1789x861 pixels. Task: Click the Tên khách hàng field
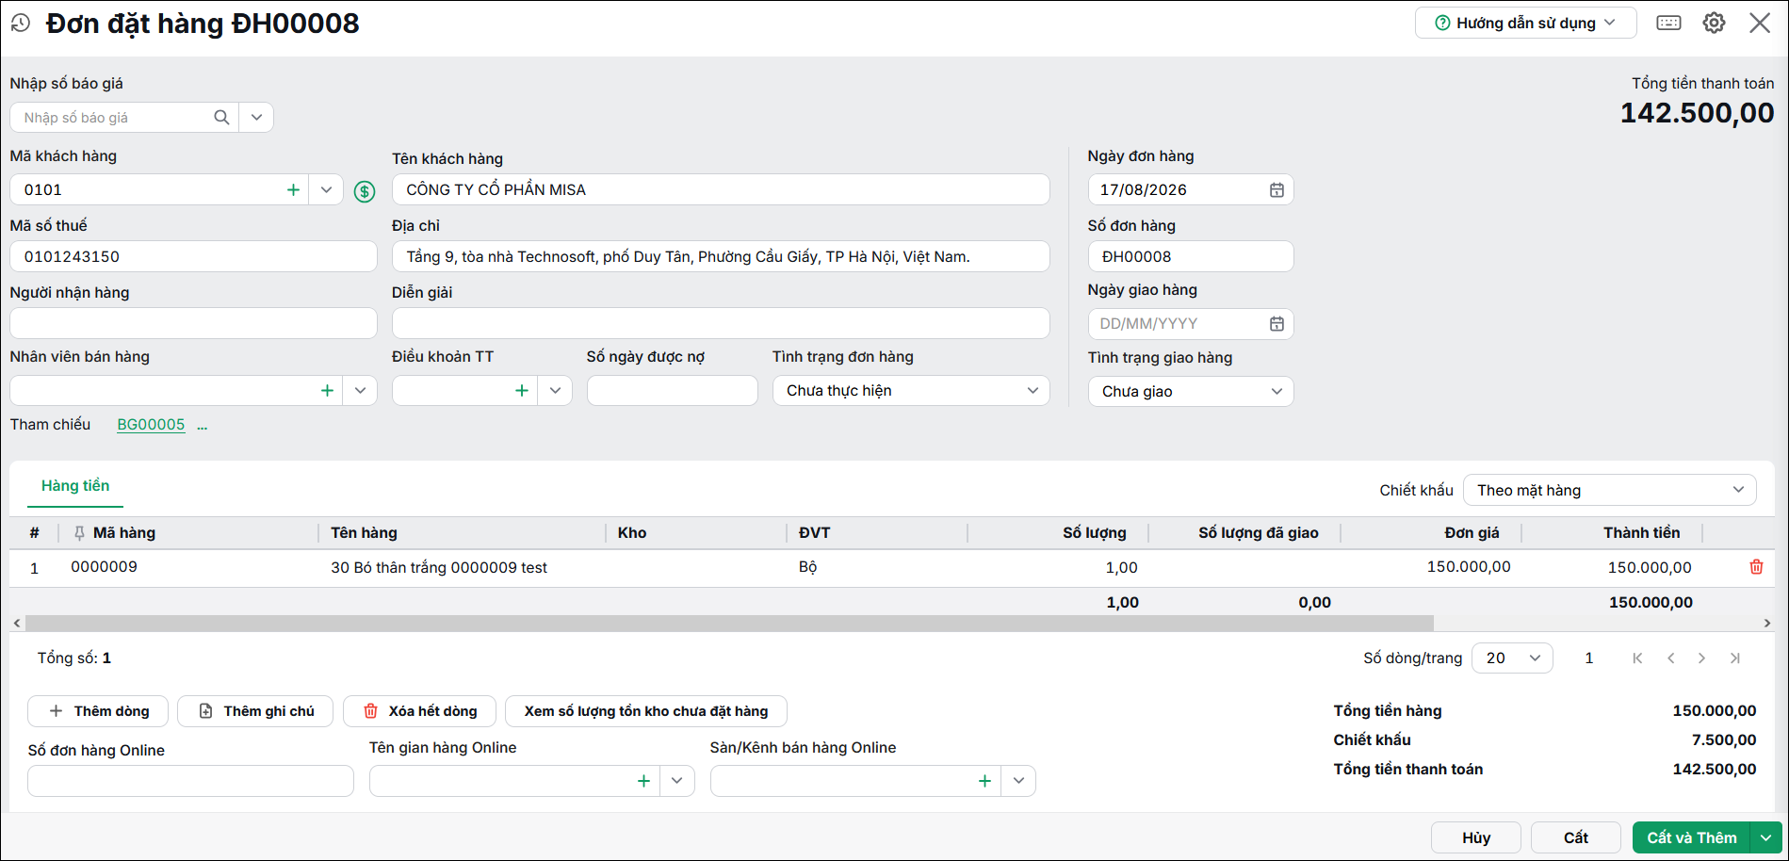(x=721, y=189)
